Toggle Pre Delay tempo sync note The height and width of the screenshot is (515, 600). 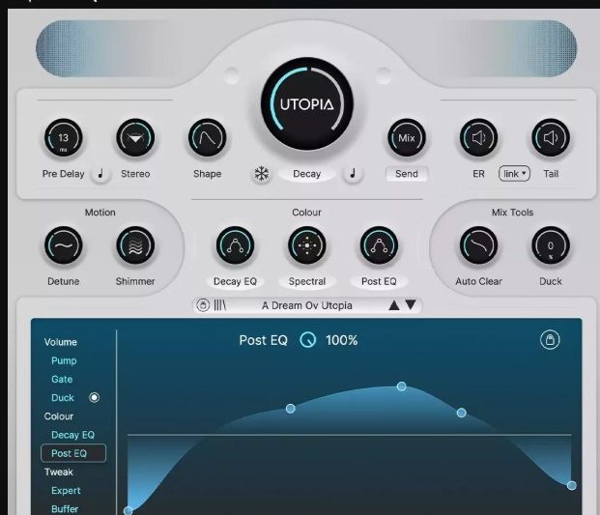[100, 174]
